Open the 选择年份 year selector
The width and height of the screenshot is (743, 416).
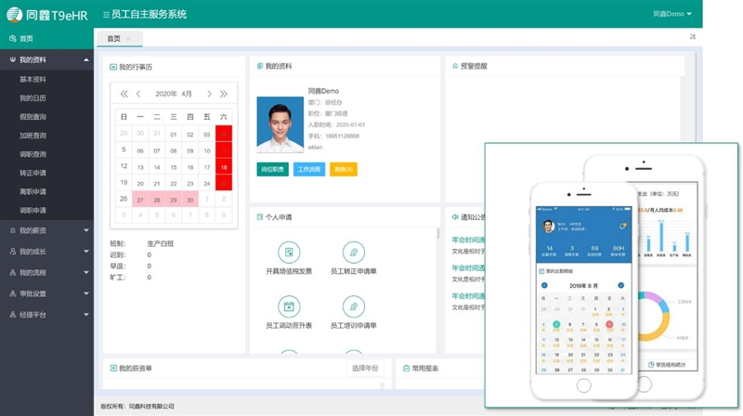[x=365, y=369]
